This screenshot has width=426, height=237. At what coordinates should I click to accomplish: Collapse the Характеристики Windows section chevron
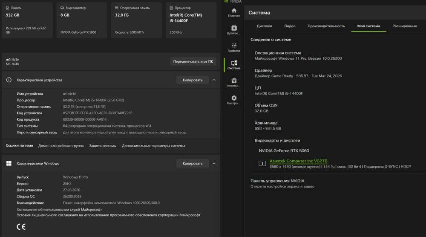[214, 163]
